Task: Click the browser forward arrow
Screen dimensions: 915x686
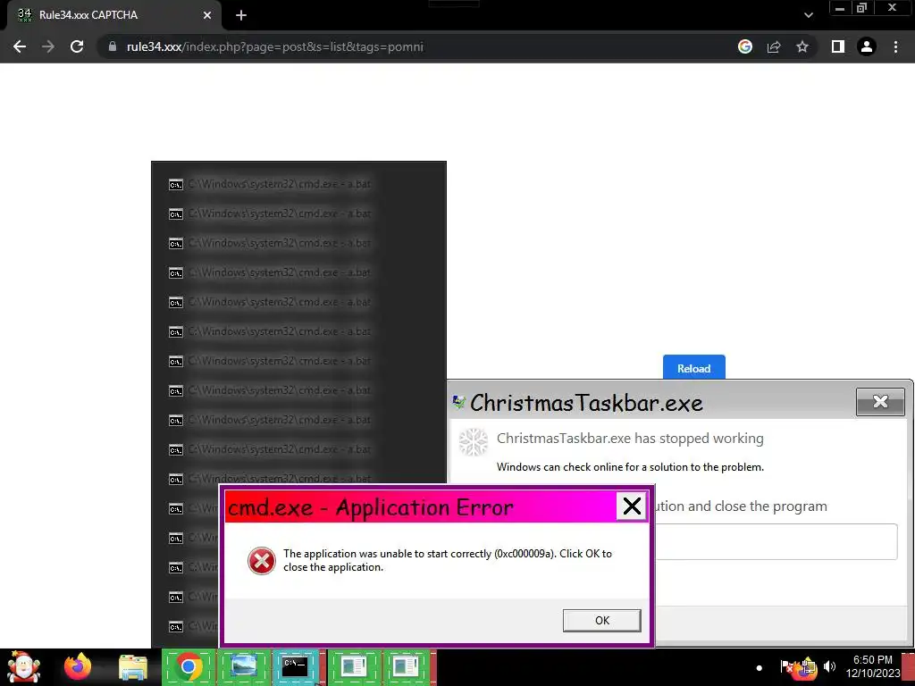Action: (48, 46)
